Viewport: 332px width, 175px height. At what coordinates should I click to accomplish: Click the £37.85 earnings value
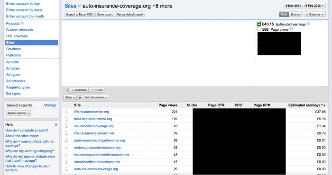320,112
